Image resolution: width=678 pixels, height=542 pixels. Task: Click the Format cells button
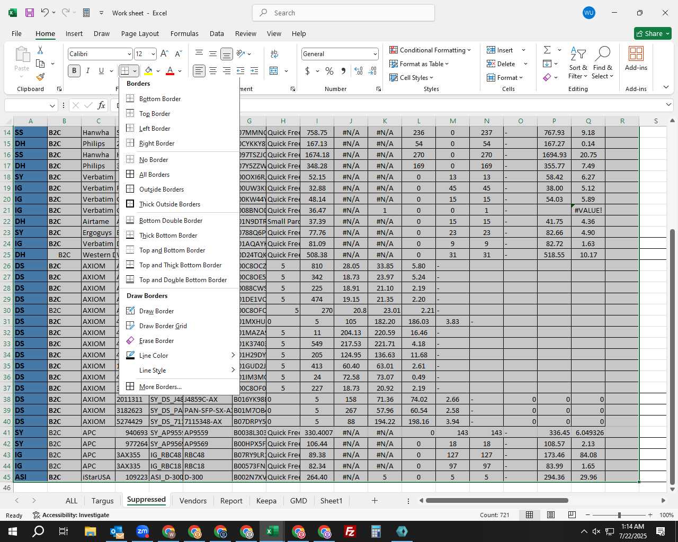tap(505, 77)
